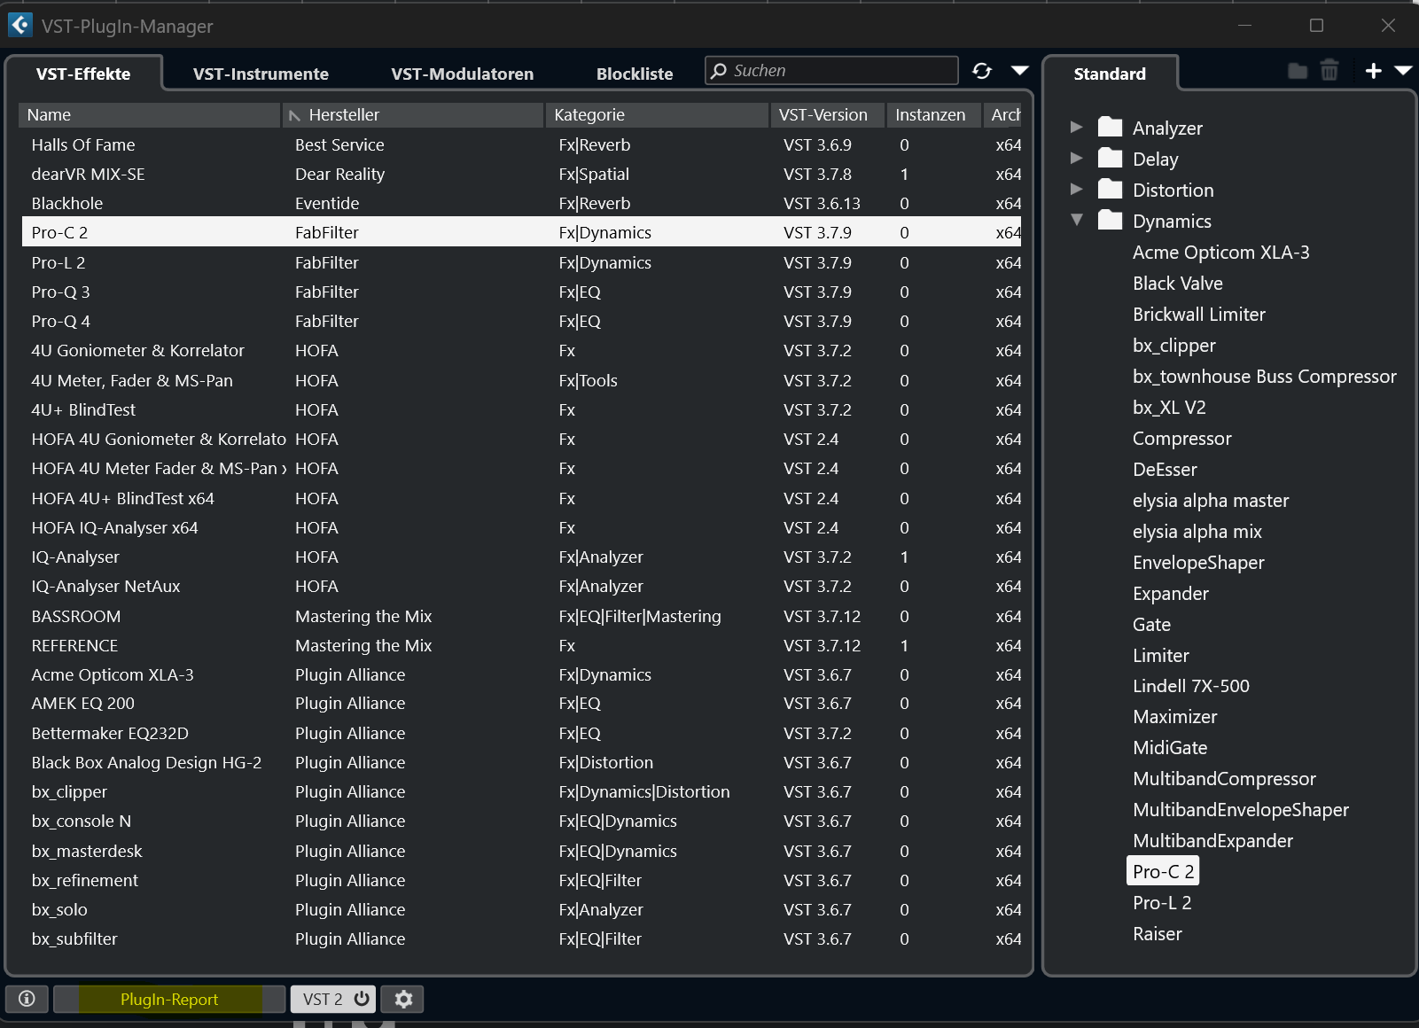Click the trash icon to delete collection item
1419x1028 pixels.
(1329, 71)
